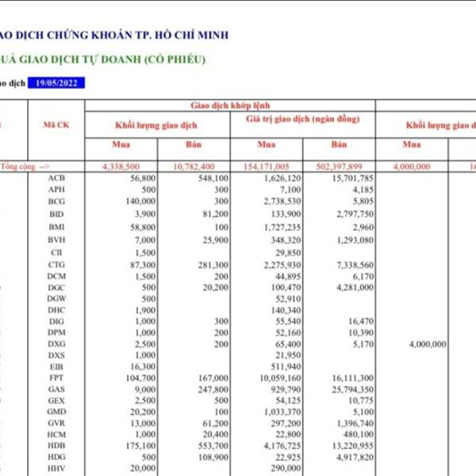Screen dimensions: 476x476
Task: Select BCG buy volume 140,000
Action: [140, 202]
